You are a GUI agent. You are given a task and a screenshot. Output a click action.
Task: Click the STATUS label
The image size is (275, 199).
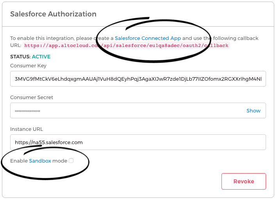[x=20, y=56]
